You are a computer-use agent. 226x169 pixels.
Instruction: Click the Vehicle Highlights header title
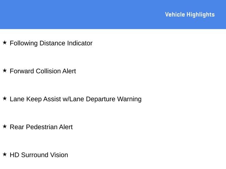[x=190, y=14]
